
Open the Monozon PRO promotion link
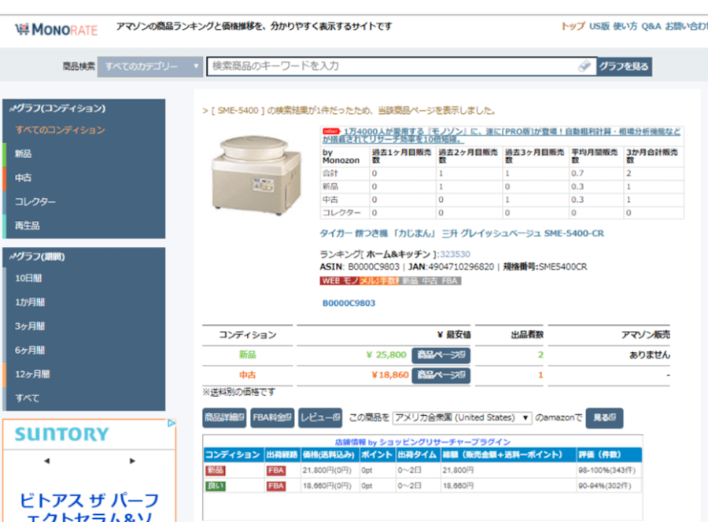pyautogui.click(x=501, y=135)
